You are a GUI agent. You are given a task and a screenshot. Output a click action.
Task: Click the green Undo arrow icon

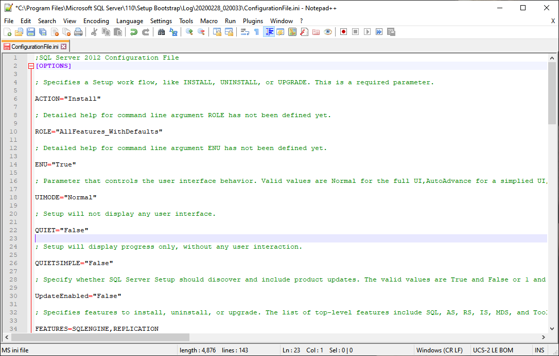[134, 32]
